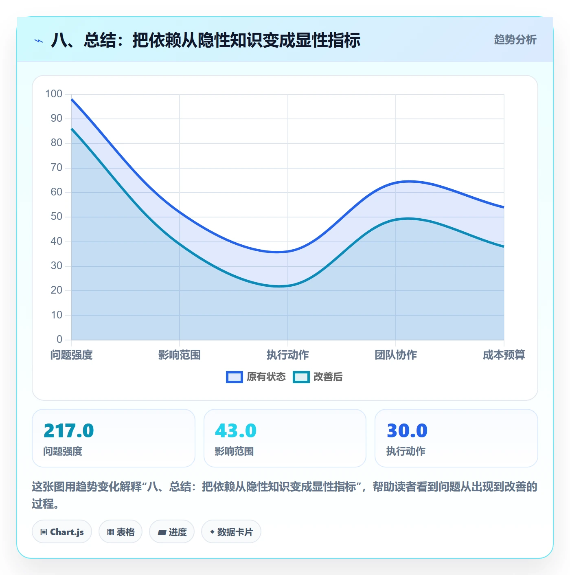Click the 执行动作 x-axis label
The height and width of the screenshot is (575, 570).
point(288,355)
